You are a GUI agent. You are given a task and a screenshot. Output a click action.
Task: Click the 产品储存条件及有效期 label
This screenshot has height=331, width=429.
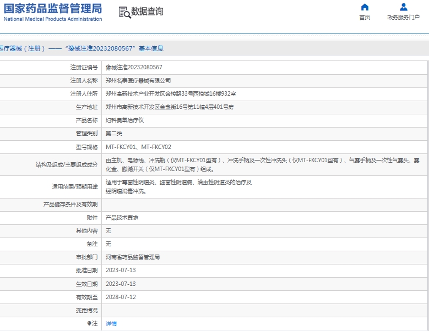(70, 205)
